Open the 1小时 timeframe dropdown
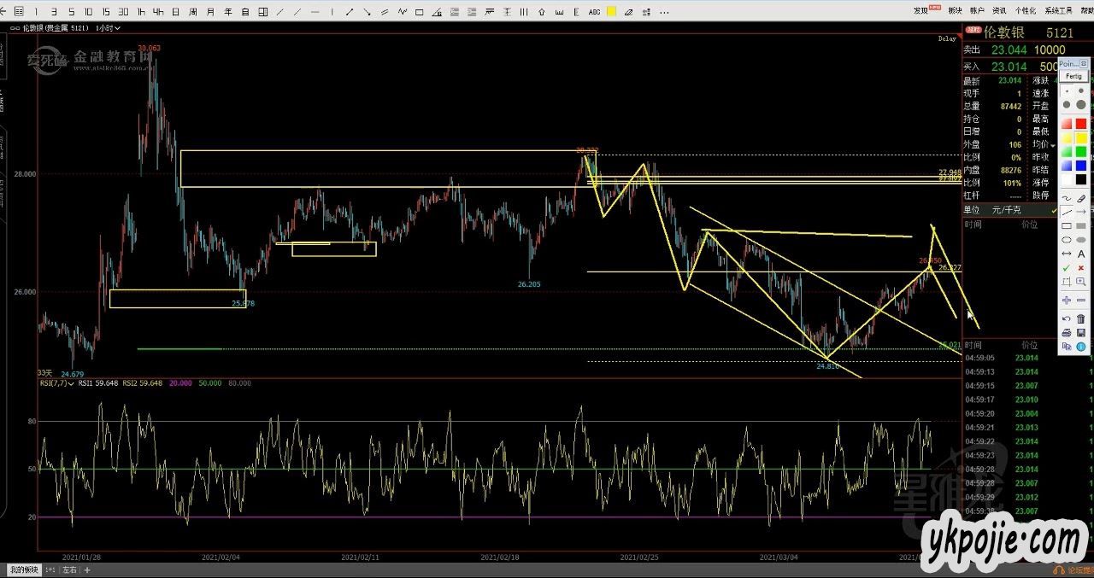This screenshot has width=1094, height=578. click(108, 27)
